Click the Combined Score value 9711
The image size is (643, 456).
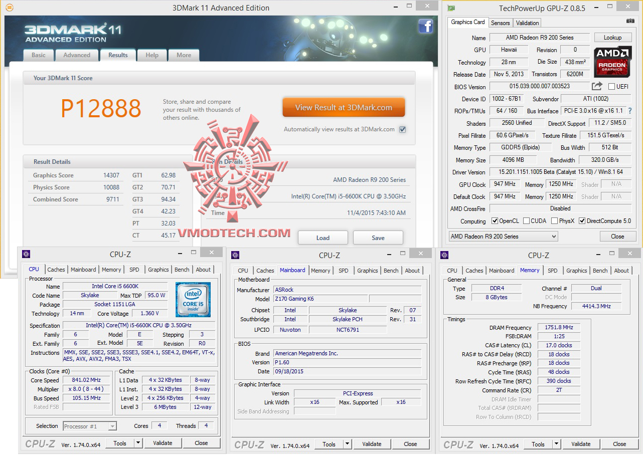113,199
